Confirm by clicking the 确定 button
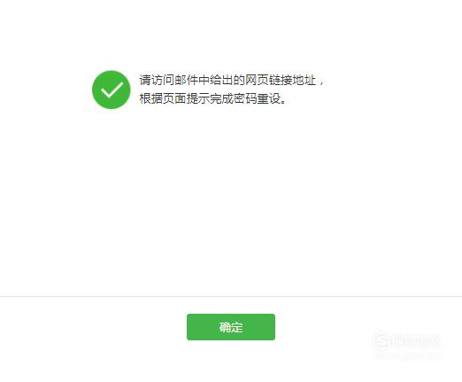Screen dimensions: 462x382 point(231,327)
